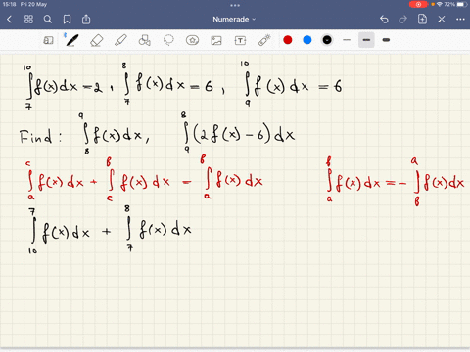Select the thickest stroke width
The image size is (470, 352).
click(x=386, y=40)
